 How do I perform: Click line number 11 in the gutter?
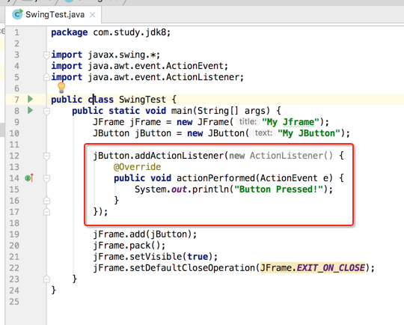(14, 145)
